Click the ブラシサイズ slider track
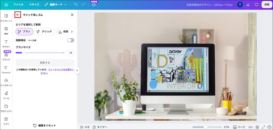 40,53
